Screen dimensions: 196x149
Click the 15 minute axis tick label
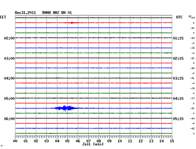172,141
